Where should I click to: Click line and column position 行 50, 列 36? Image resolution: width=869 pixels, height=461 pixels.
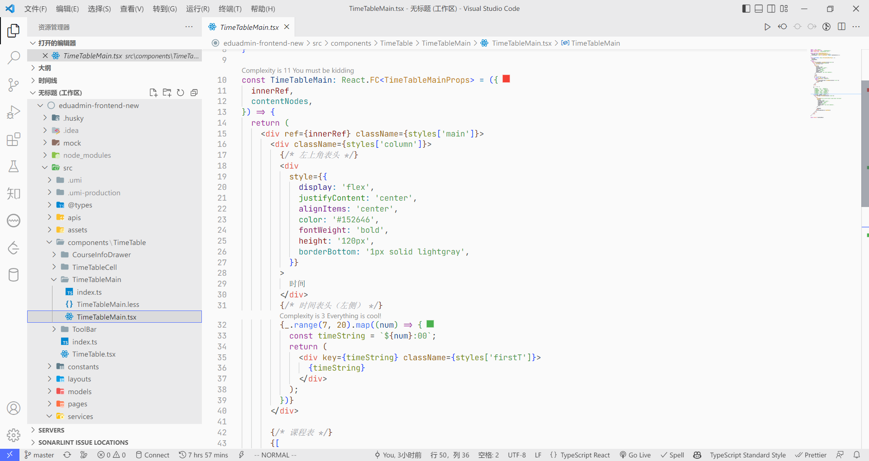(449, 455)
